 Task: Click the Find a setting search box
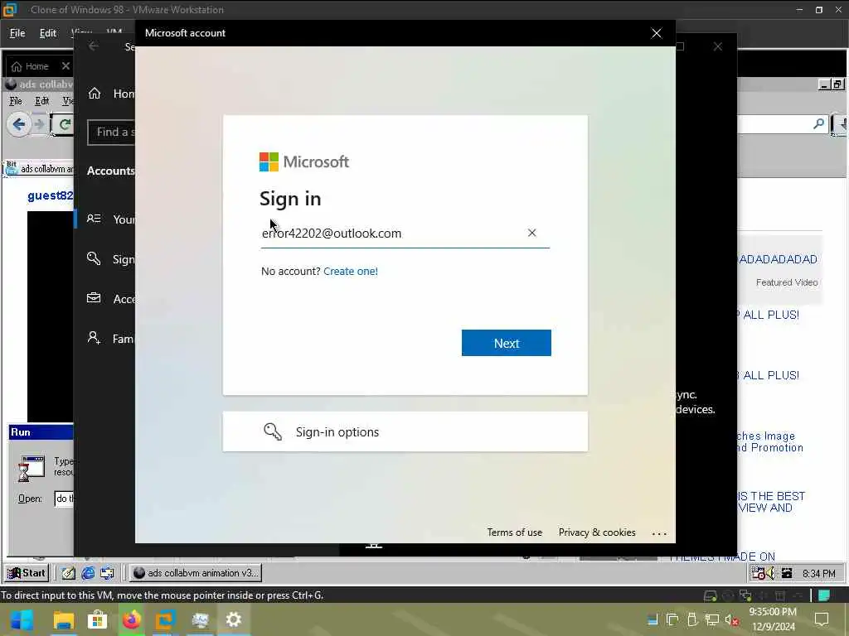[x=111, y=132]
